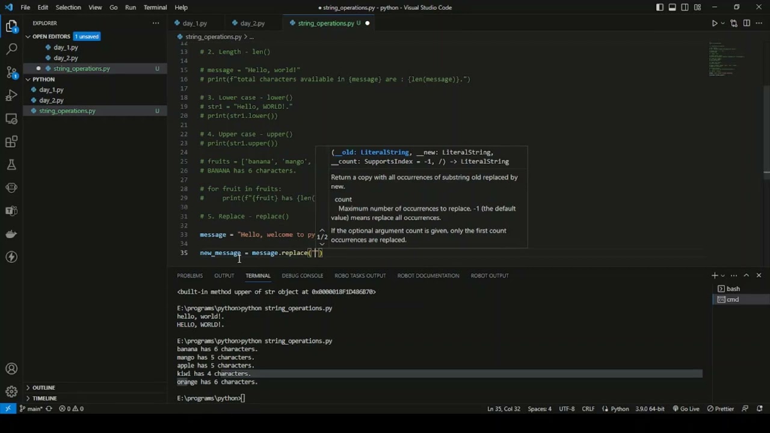Open the Thunder Client lightning icon
Screen dimensions: 770x433
[11, 257]
